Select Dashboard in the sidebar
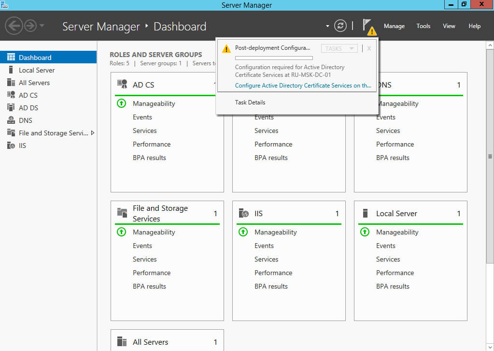The width and height of the screenshot is (494, 351). pos(48,57)
